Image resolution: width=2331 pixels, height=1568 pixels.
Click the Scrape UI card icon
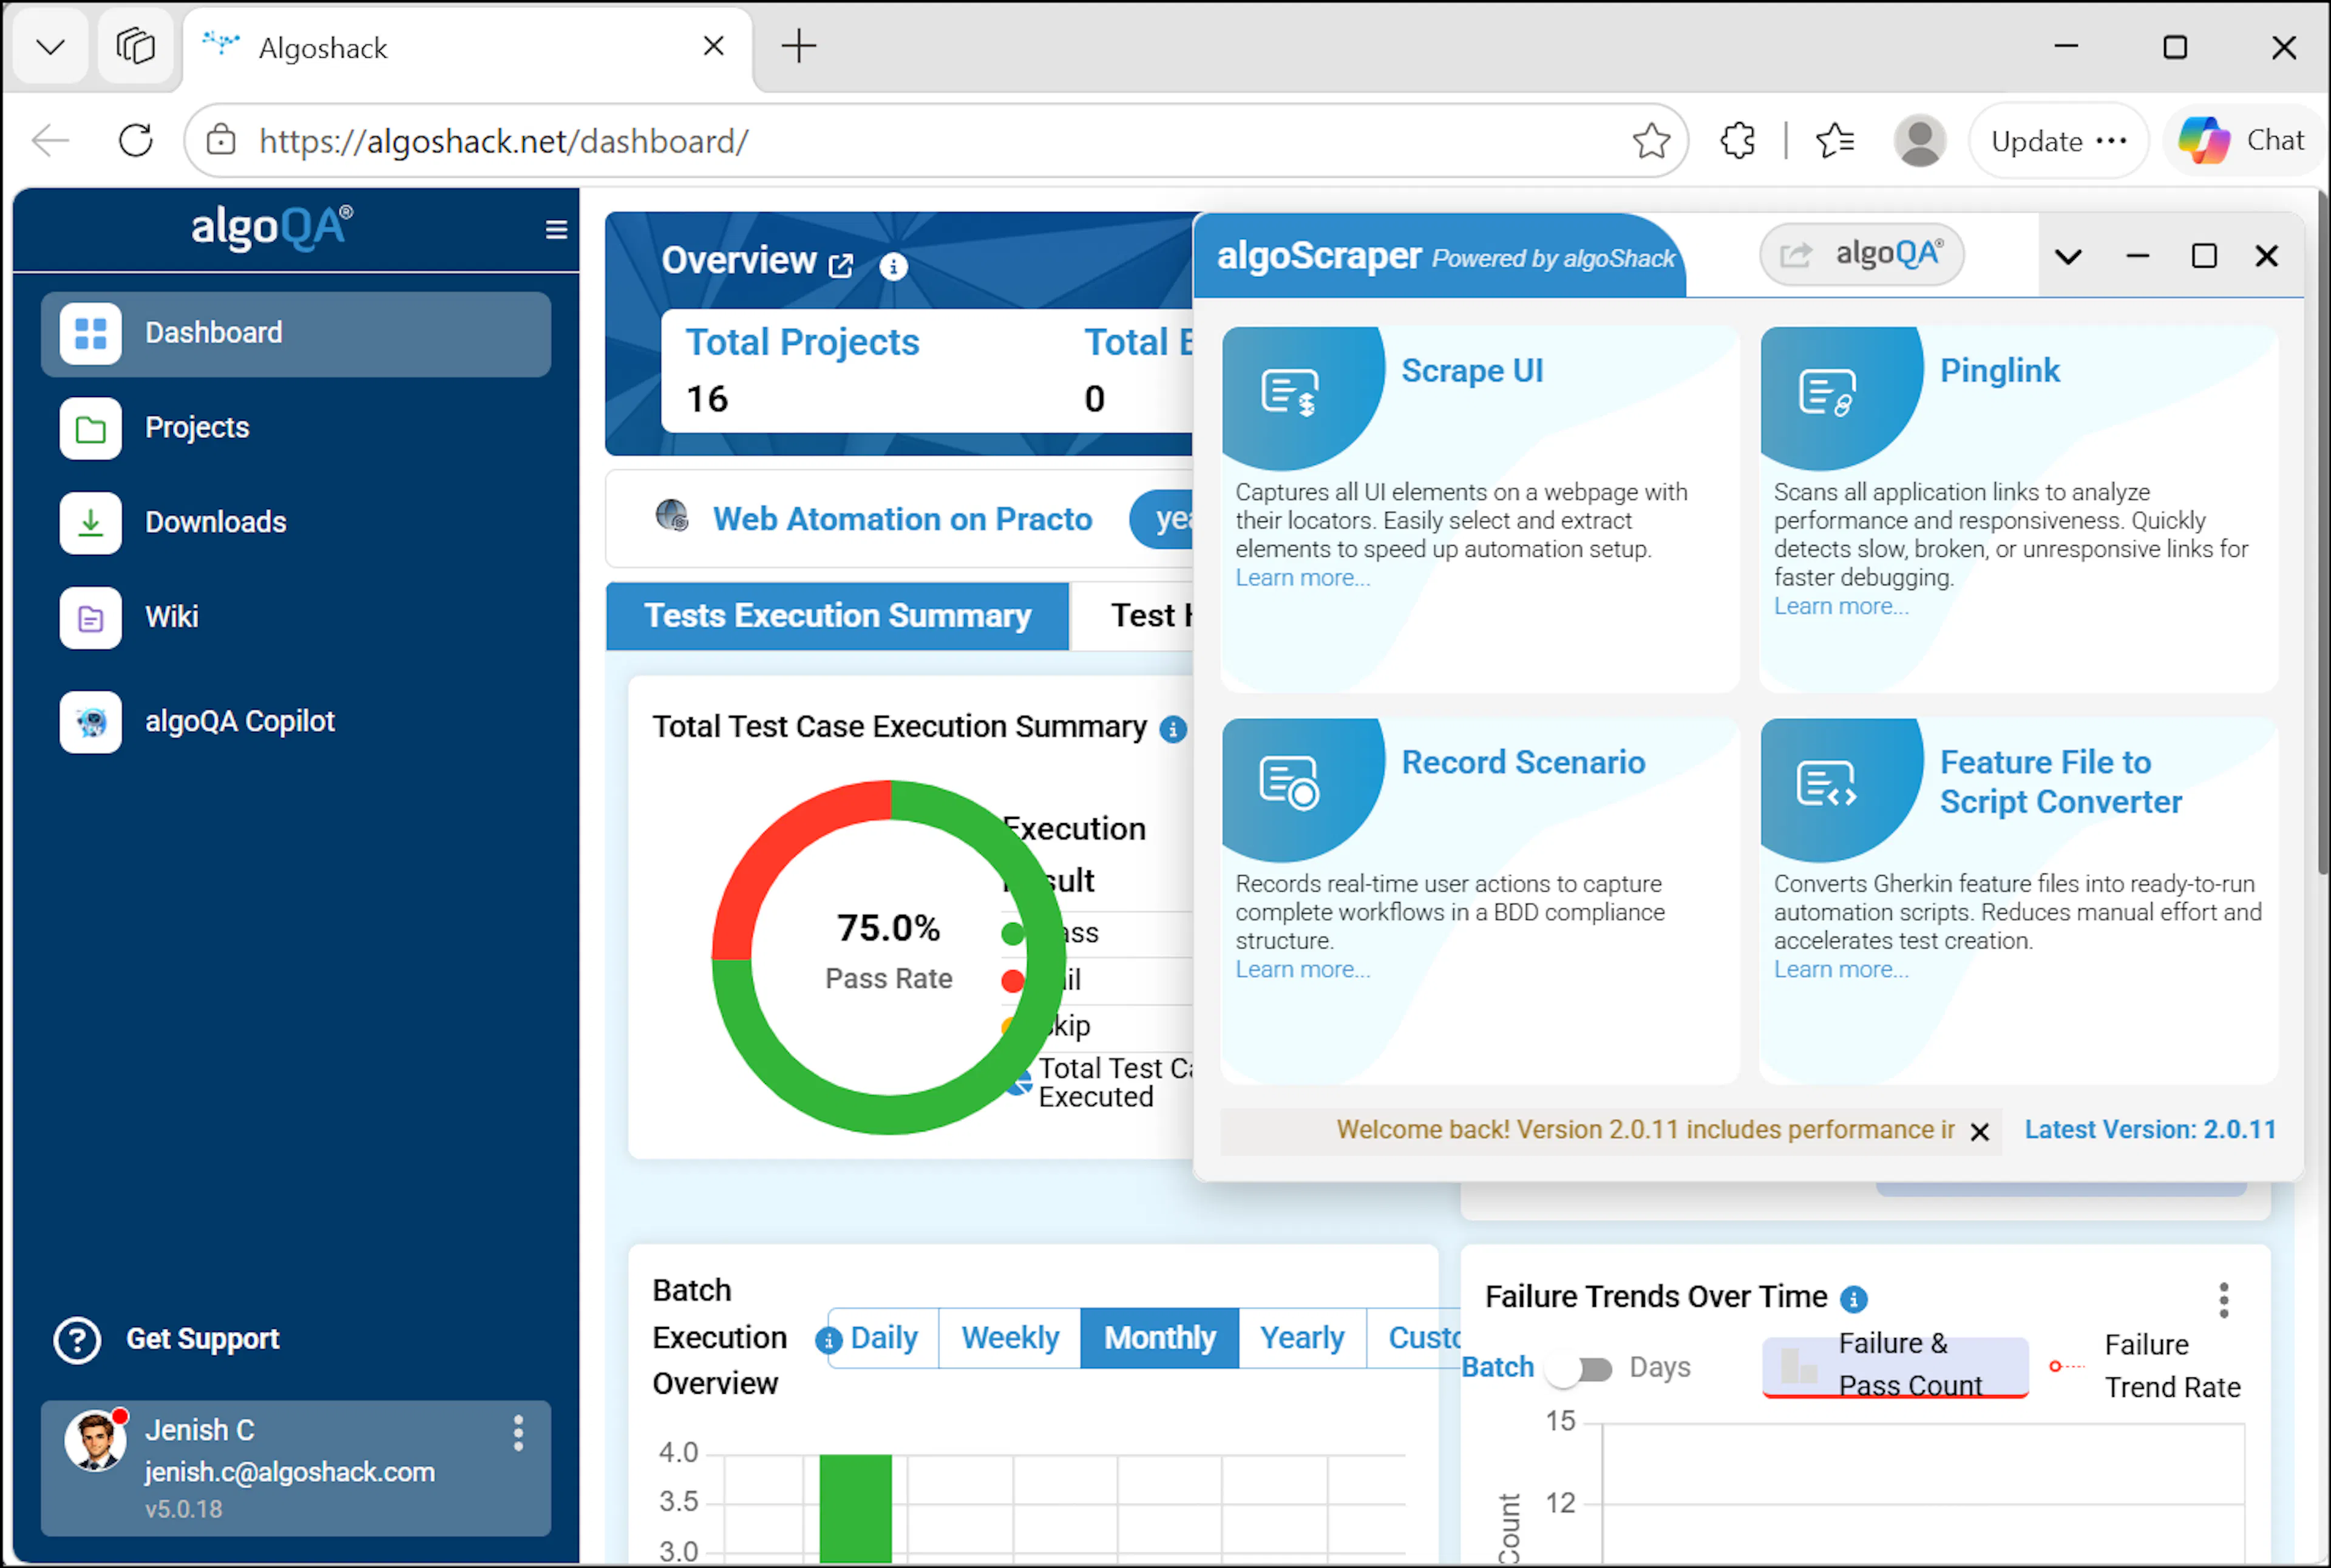click(x=1289, y=392)
